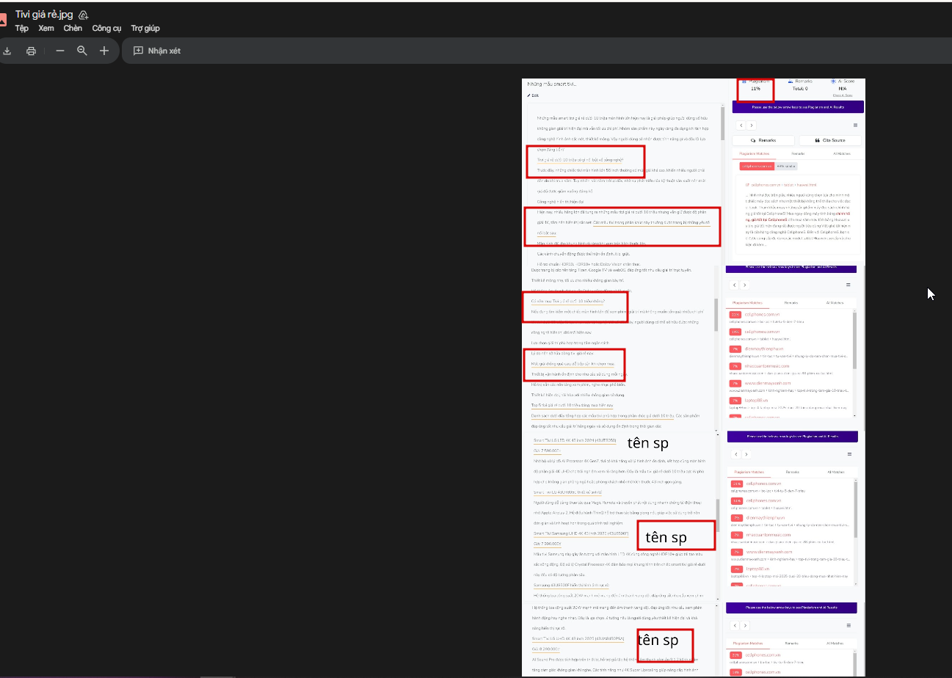Open the Trợ giúp menu
The height and width of the screenshot is (678, 952).
click(x=145, y=29)
